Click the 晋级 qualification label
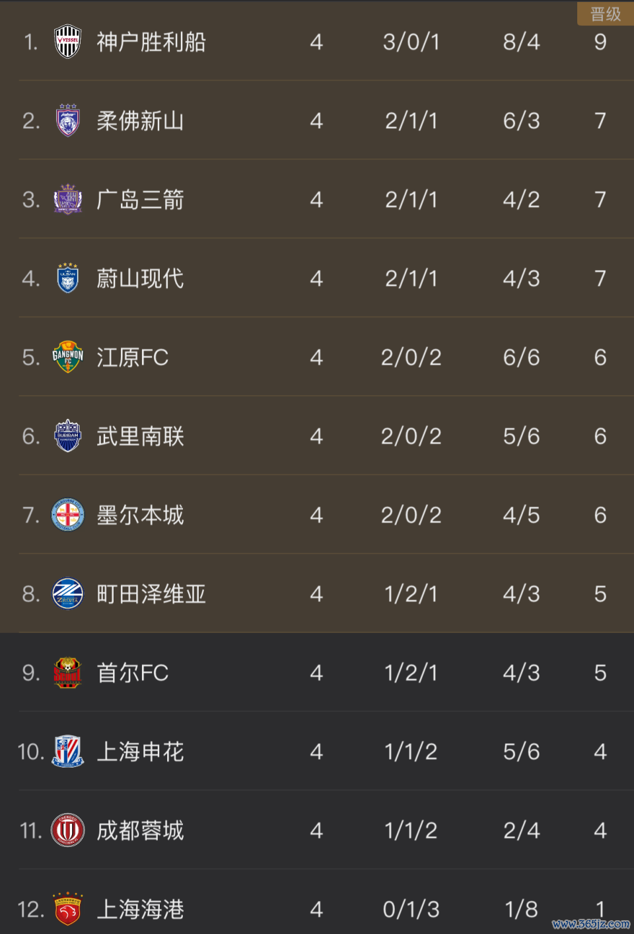This screenshot has height=934, width=634. (605, 14)
